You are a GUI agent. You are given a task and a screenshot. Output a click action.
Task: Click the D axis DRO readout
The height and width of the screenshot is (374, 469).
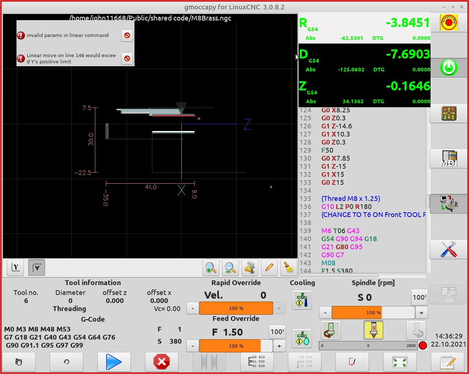365,60
